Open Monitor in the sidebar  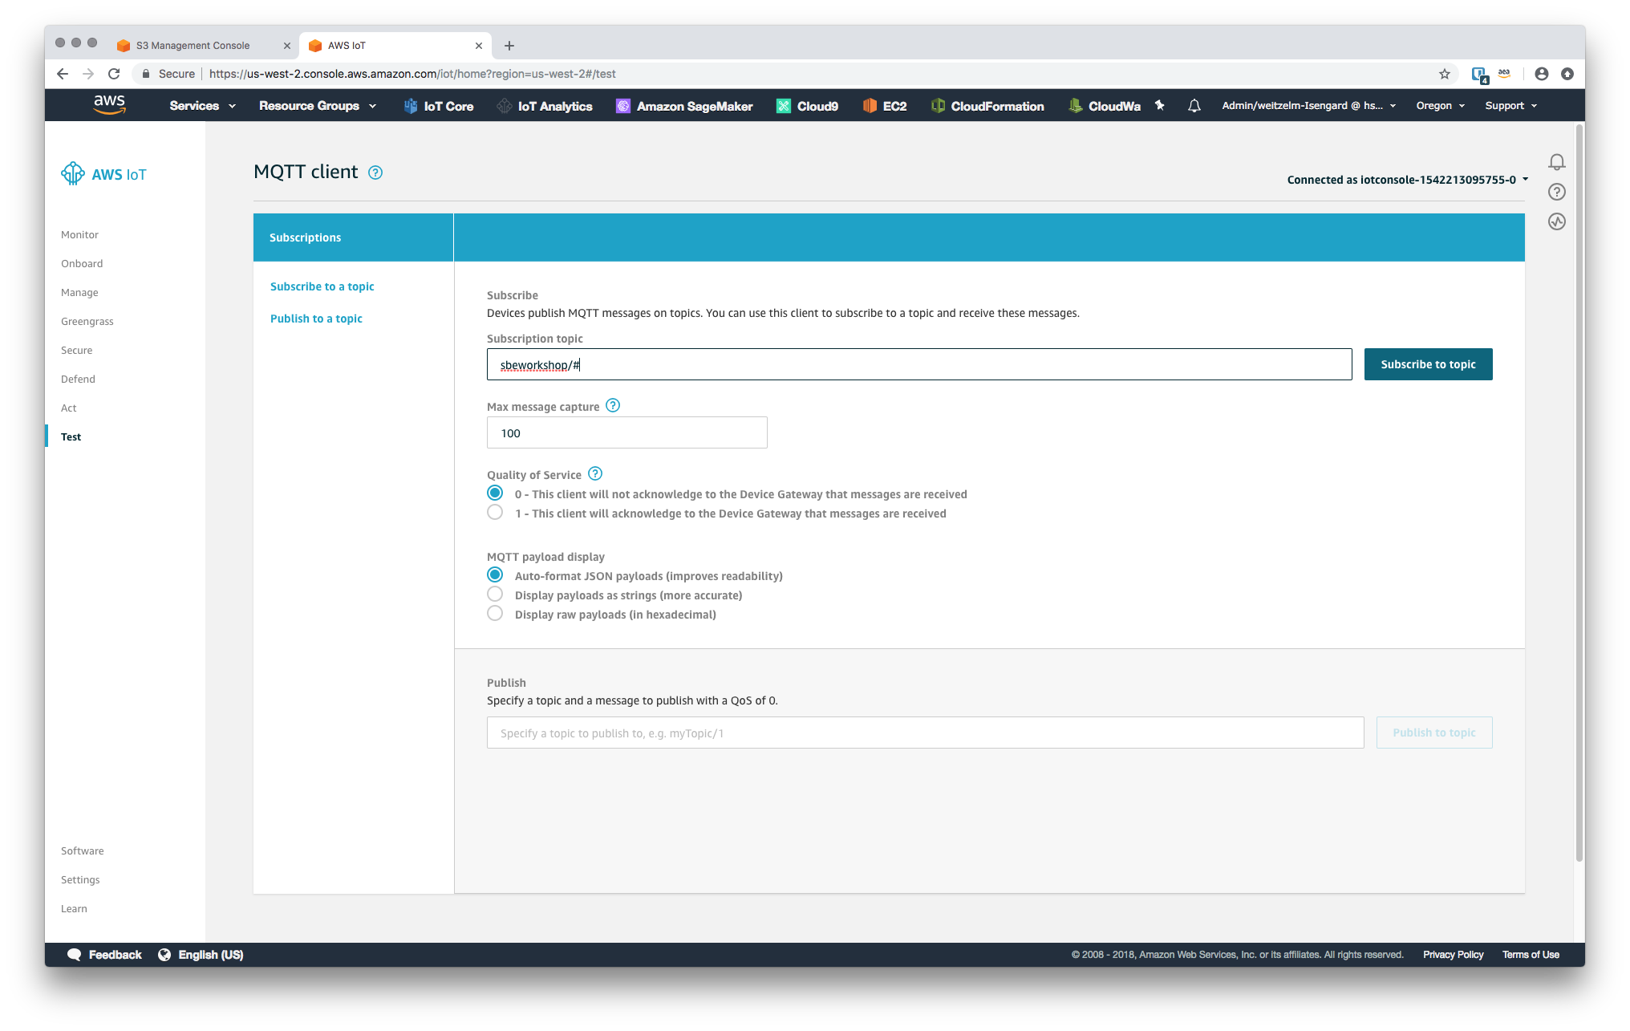79,234
